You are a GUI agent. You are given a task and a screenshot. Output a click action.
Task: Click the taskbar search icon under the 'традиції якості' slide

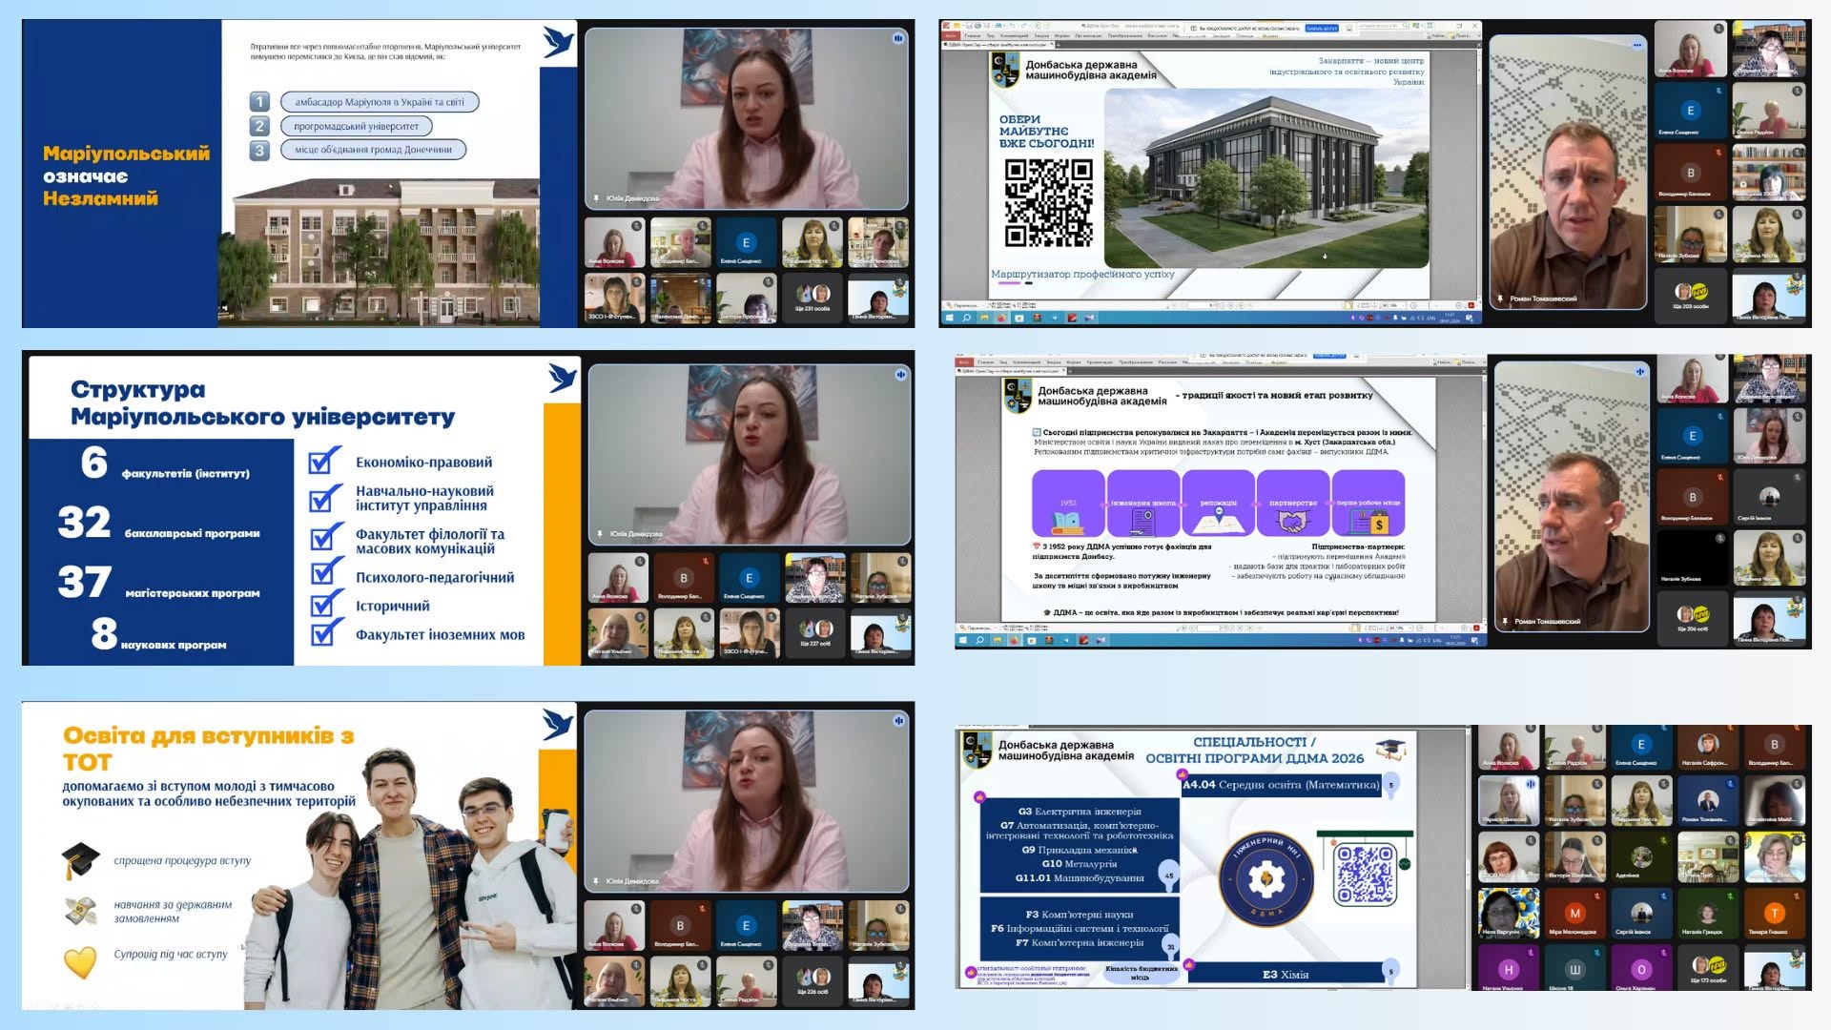tap(979, 640)
